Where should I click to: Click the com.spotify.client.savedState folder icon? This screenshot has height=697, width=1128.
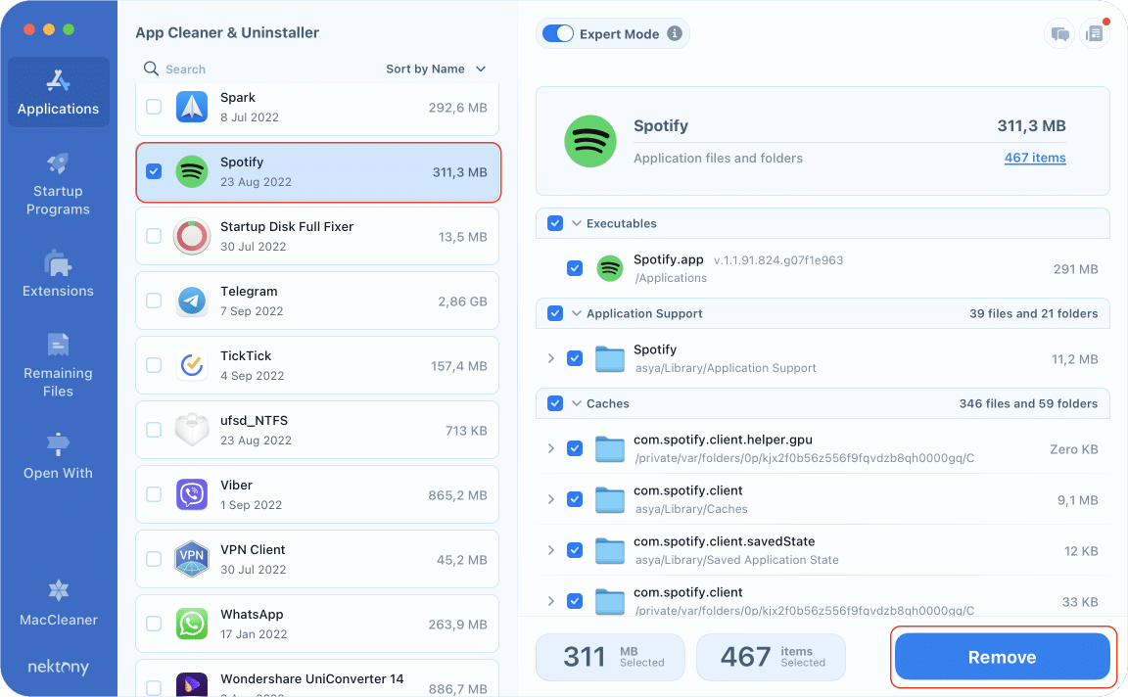(x=610, y=550)
